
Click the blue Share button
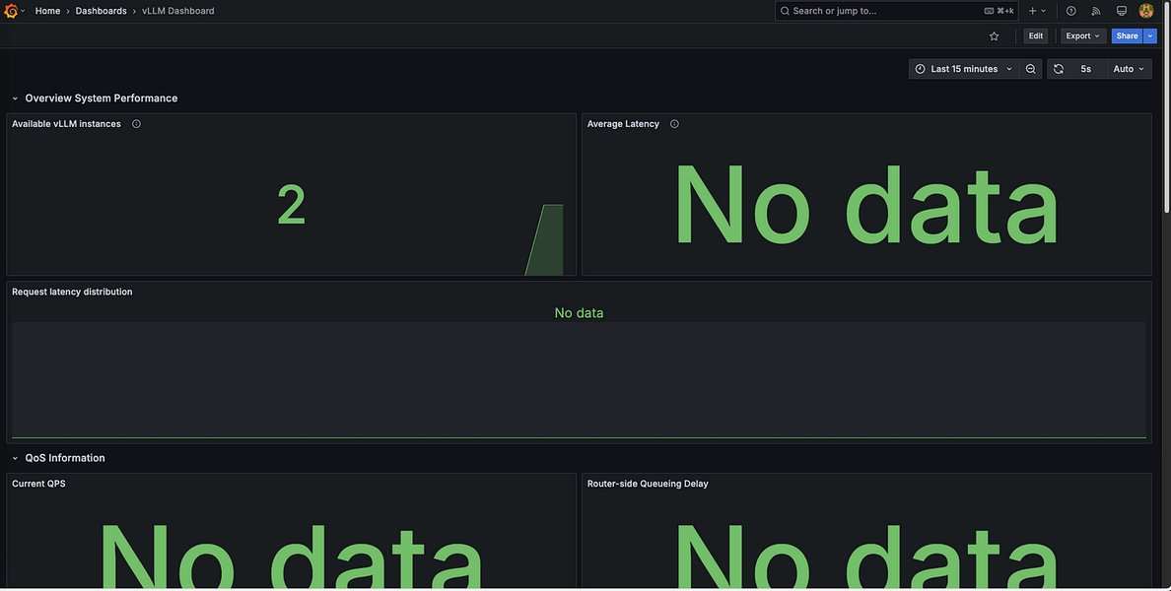tap(1127, 35)
